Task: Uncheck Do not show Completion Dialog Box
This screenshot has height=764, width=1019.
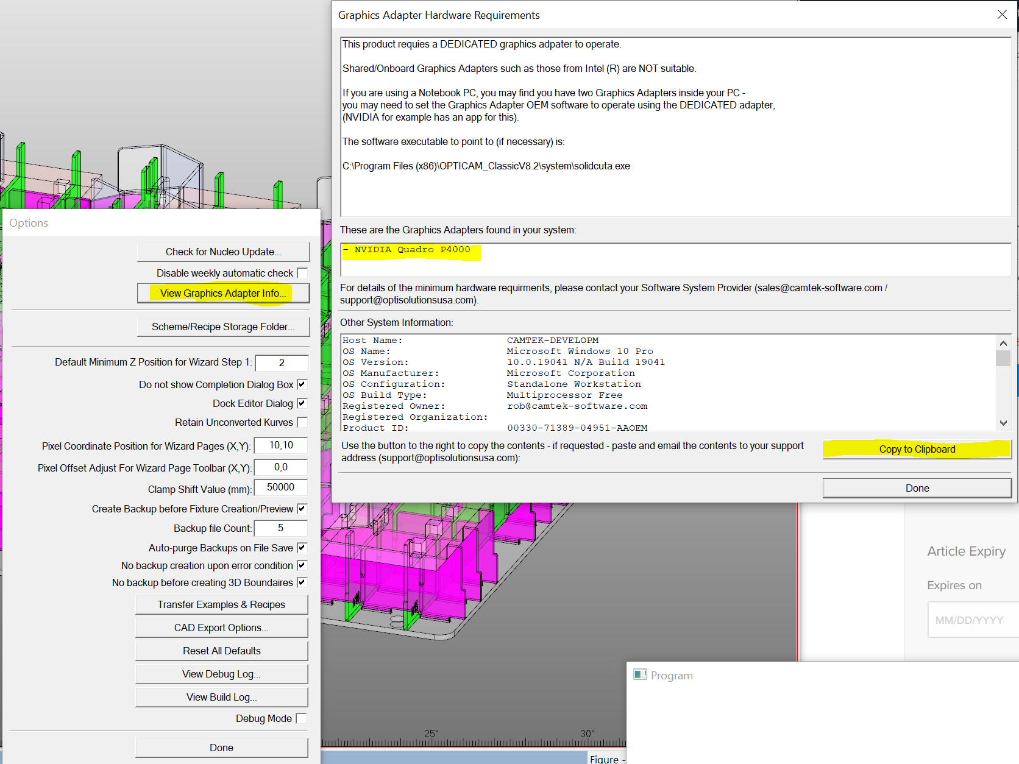Action: (x=302, y=384)
